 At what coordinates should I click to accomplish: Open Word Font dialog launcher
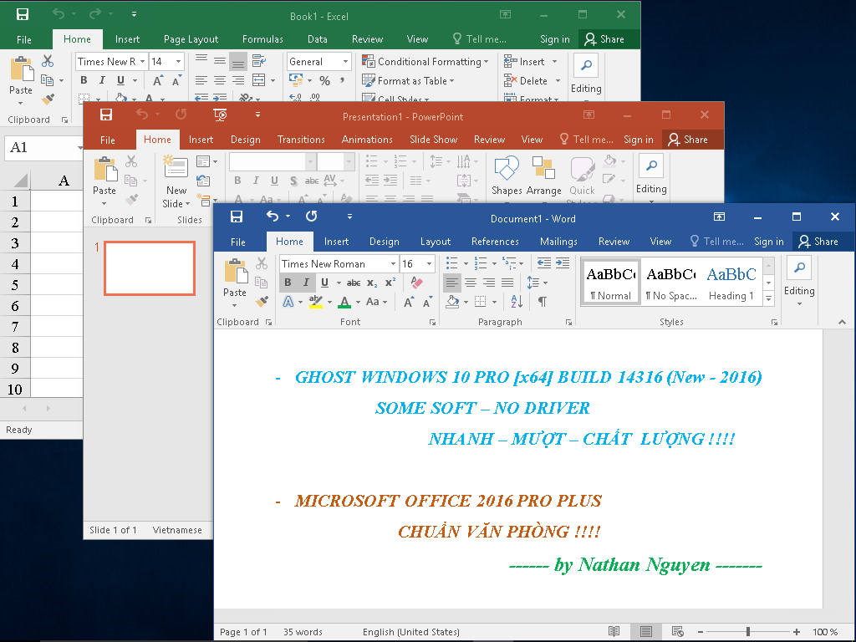432,323
